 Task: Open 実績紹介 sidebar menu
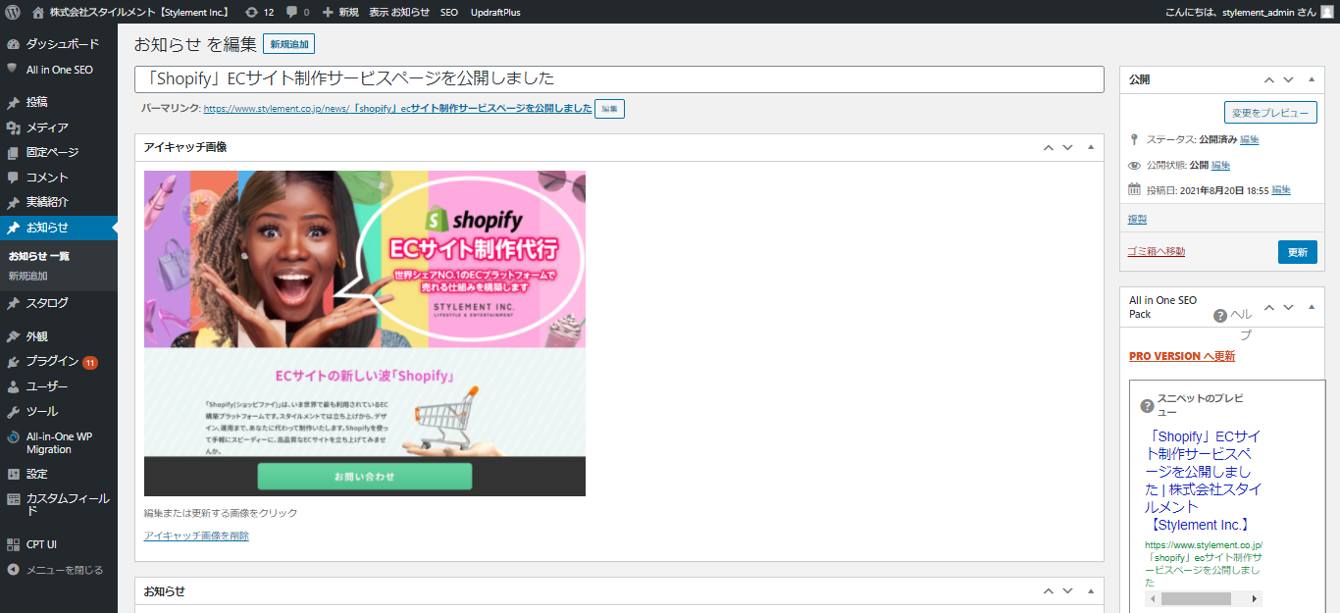(x=59, y=202)
